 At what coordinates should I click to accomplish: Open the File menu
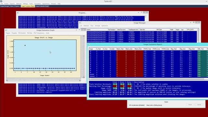[2, 4]
